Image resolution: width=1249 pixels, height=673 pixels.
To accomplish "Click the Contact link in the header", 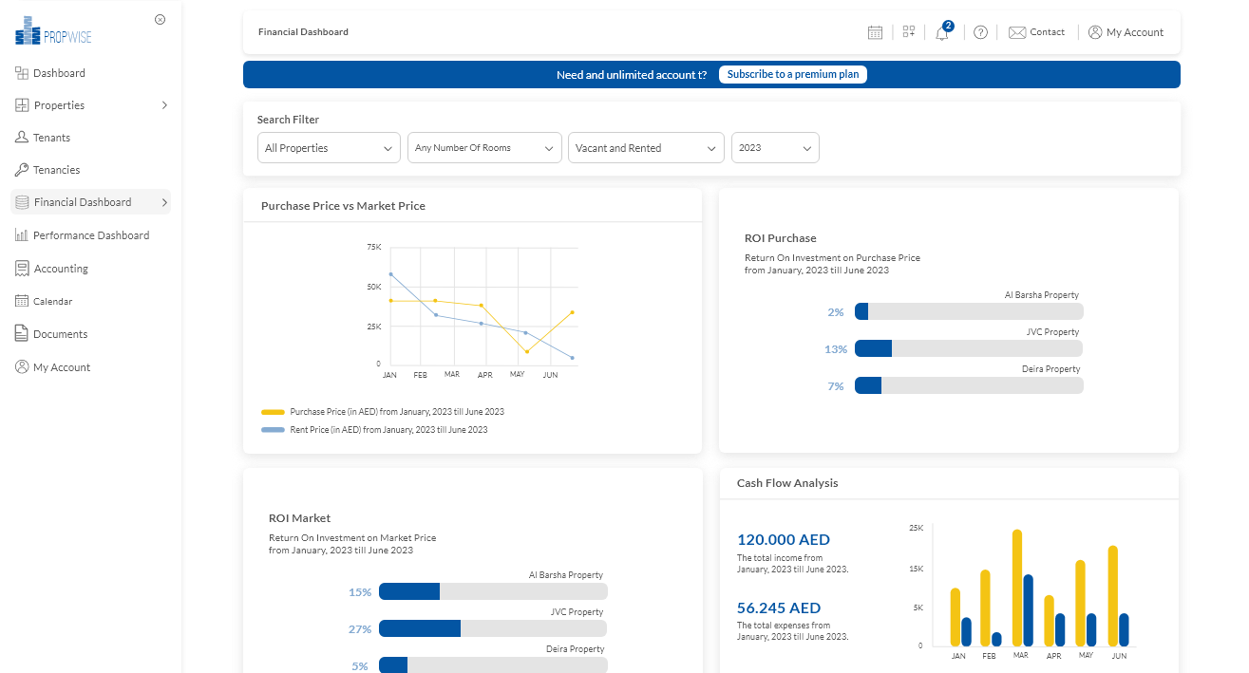I will pos(1037,31).
